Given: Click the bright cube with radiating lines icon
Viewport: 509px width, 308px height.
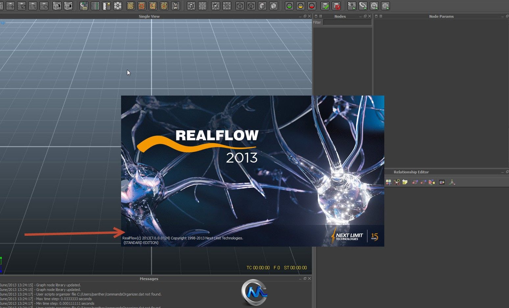Looking at the screenshot, I should tap(191, 6).
